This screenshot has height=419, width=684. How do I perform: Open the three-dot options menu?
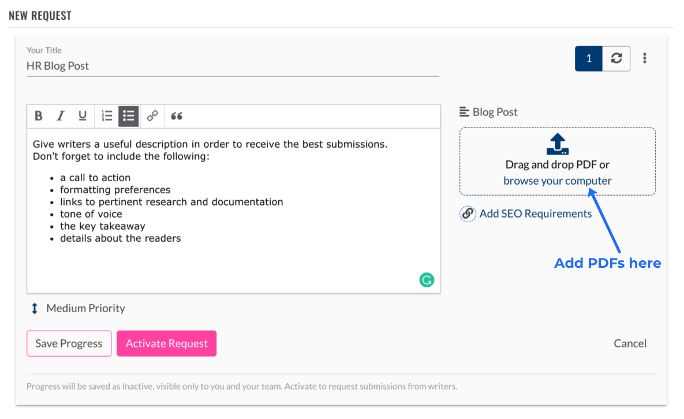[645, 58]
